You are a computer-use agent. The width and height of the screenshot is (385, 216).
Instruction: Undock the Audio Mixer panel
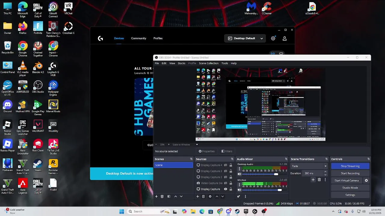(286, 159)
